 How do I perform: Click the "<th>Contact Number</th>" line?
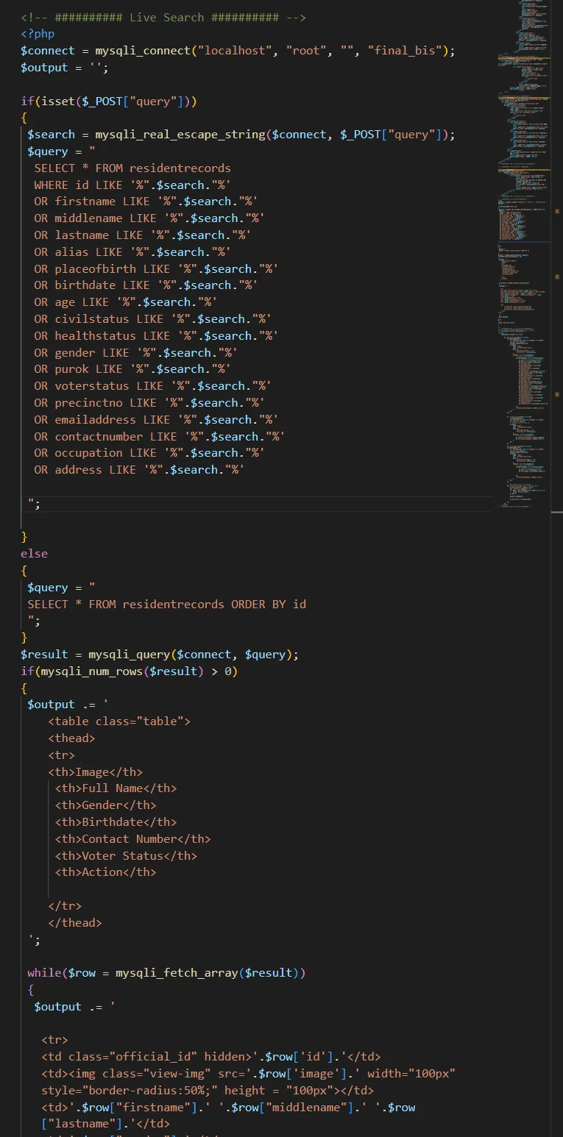[x=132, y=839]
